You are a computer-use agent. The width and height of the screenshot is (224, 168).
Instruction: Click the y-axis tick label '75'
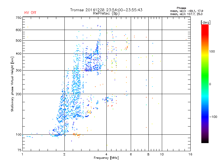pos(20,150)
